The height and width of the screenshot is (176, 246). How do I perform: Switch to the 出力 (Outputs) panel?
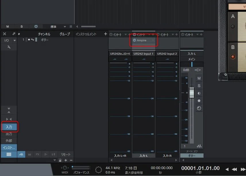click(x=9, y=134)
